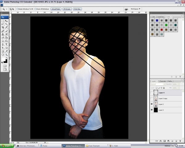Open the blend mode Normal dropdown
This screenshot has height=148, width=185.
pyautogui.click(x=158, y=84)
